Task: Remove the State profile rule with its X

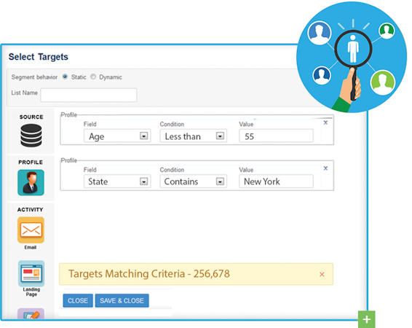Action: [325, 168]
